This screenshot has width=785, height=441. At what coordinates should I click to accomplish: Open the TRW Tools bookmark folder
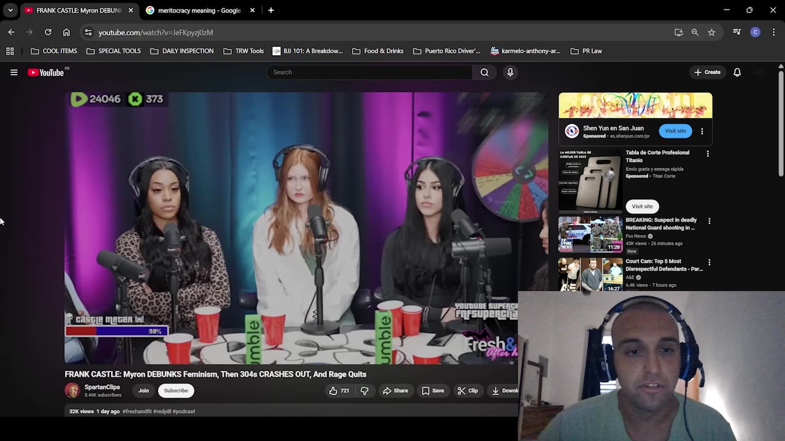point(243,51)
